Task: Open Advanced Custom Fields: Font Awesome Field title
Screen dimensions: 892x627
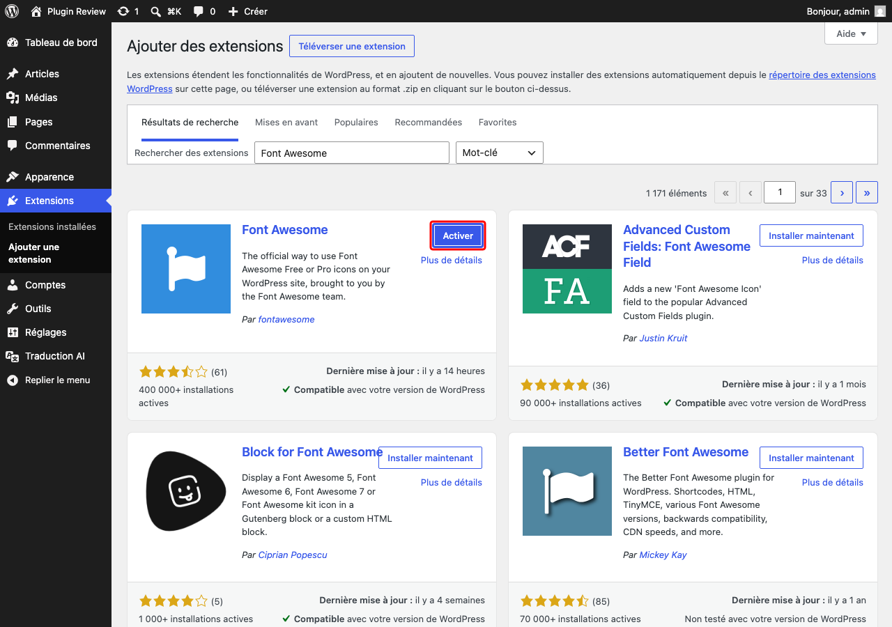Action: [x=687, y=246]
